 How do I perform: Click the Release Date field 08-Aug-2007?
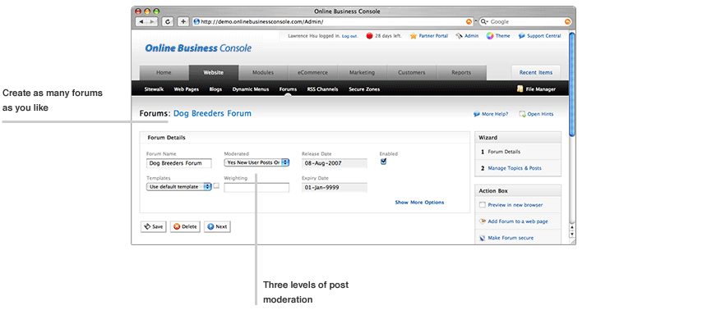pyautogui.click(x=334, y=163)
